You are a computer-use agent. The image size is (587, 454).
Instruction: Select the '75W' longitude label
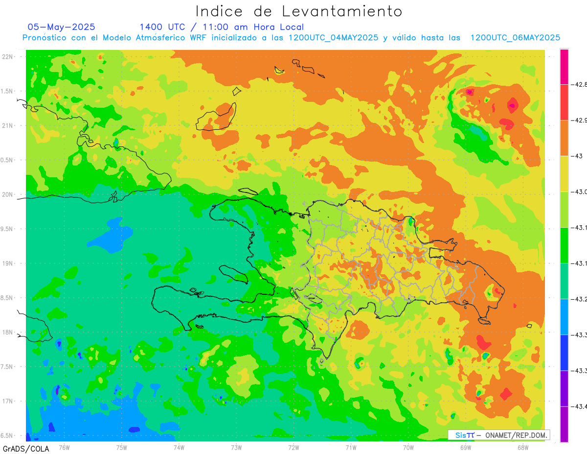coord(122,448)
